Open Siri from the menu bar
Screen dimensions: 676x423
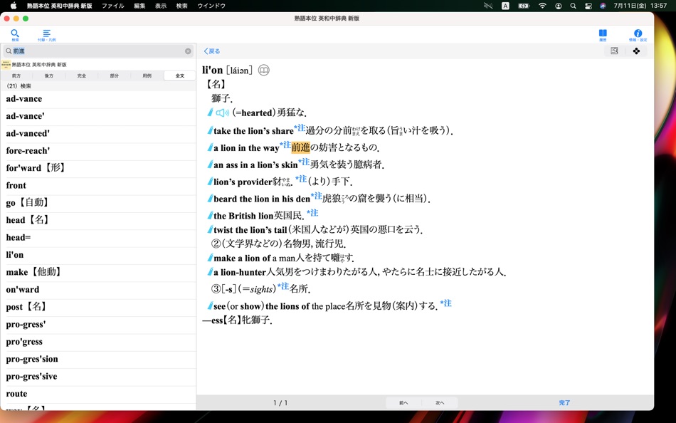(x=603, y=6)
